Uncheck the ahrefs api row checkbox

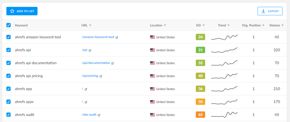click(8, 50)
